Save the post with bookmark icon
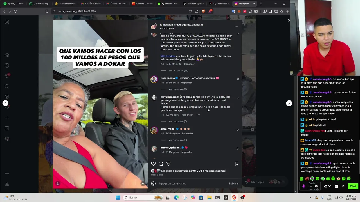 coord(237,164)
